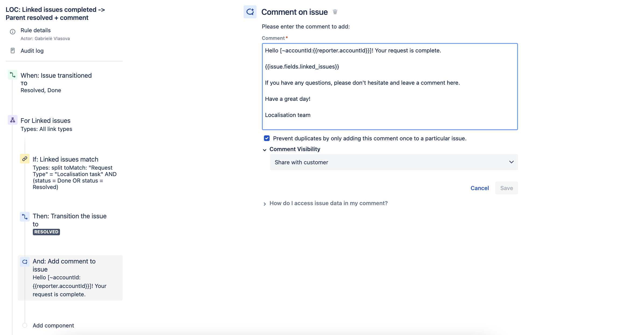This screenshot has height=335, width=625.
Task: Open the Transition the issue action icon
Action: tap(25, 216)
